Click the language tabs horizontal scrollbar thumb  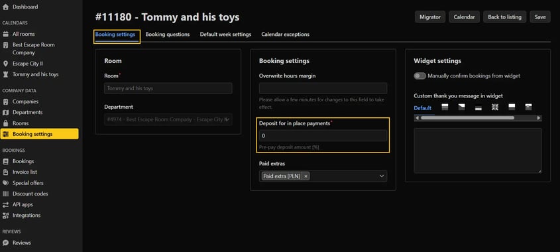tap(467, 118)
